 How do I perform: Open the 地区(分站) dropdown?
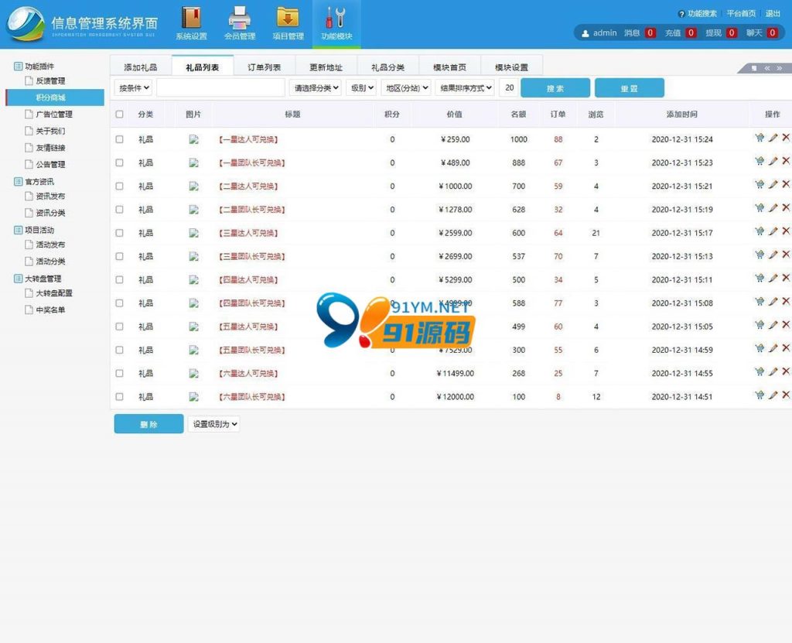point(406,88)
